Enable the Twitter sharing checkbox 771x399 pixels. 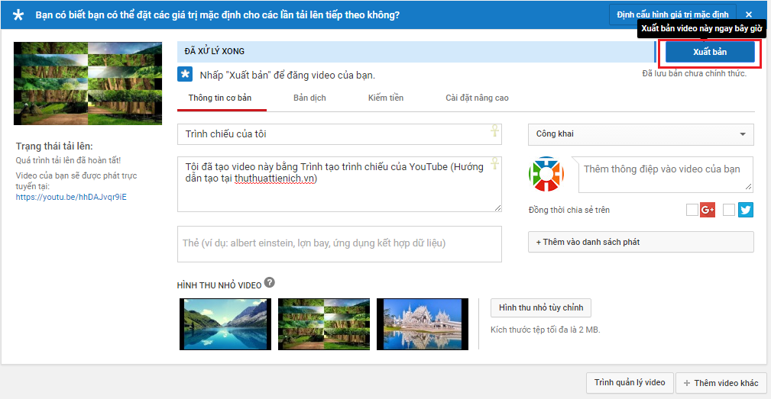(729, 210)
